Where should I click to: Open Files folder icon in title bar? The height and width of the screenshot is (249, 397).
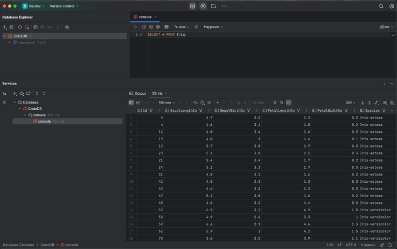[213, 6]
